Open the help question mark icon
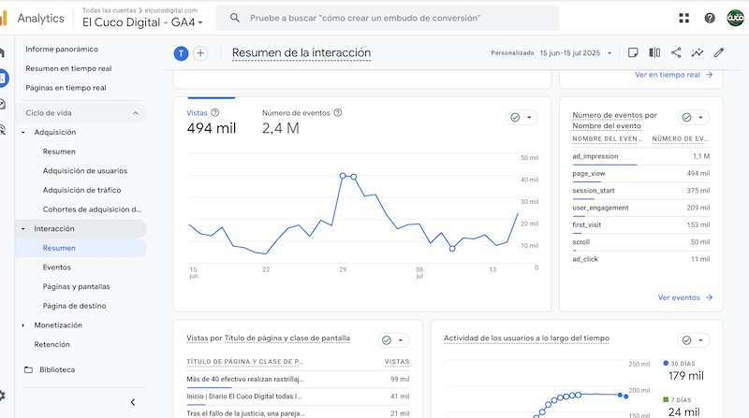Viewport: 749px width, 418px height. click(710, 18)
